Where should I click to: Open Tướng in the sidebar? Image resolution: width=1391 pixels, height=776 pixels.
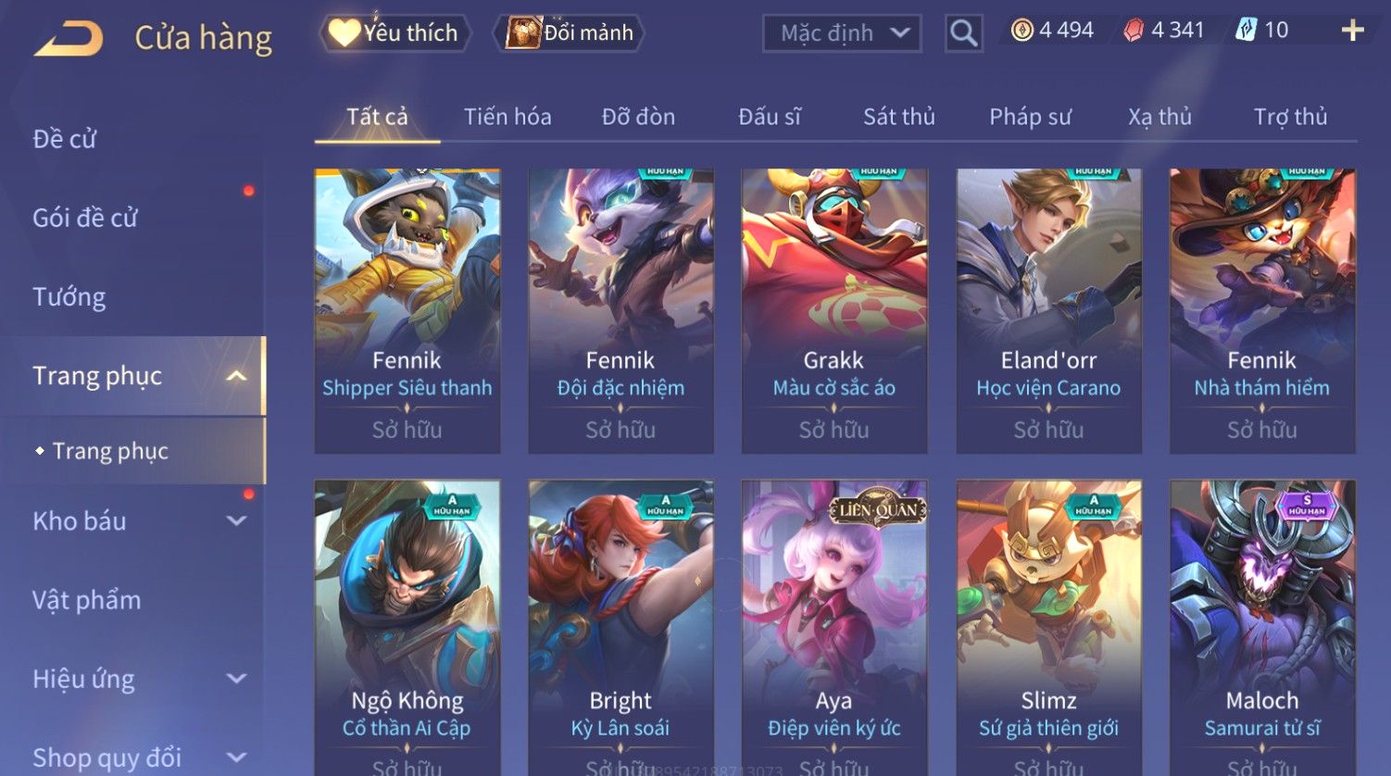(x=69, y=297)
